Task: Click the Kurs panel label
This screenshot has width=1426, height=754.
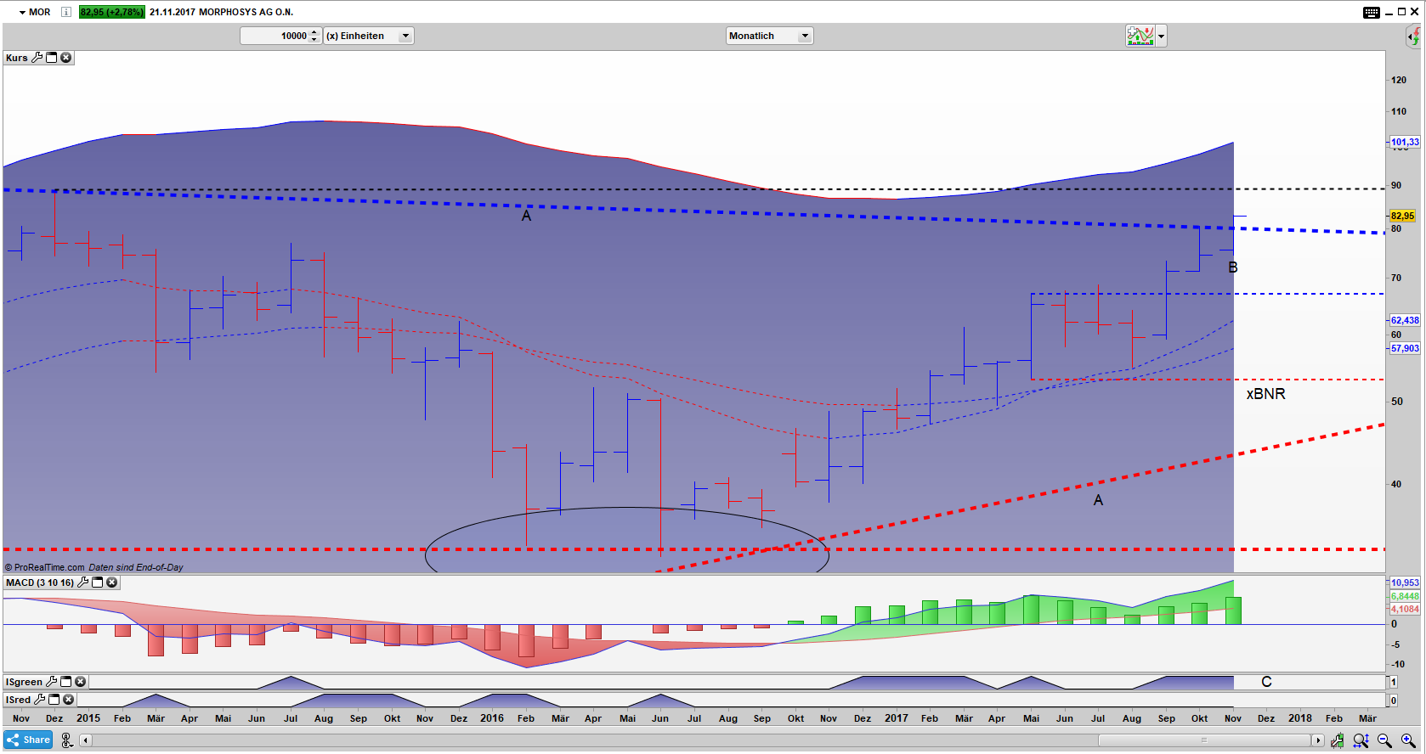Action: click(17, 58)
